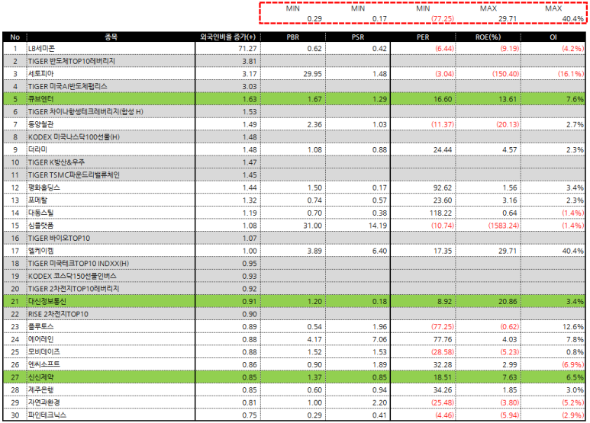Click PER value 16.60 for 큐브엔터
Screen dimensions: 590x423
point(443,99)
